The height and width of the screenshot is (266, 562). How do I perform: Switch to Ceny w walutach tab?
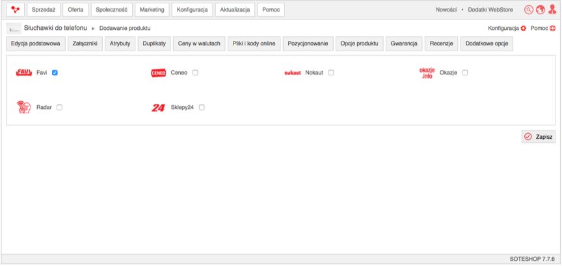(x=199, y=43)
